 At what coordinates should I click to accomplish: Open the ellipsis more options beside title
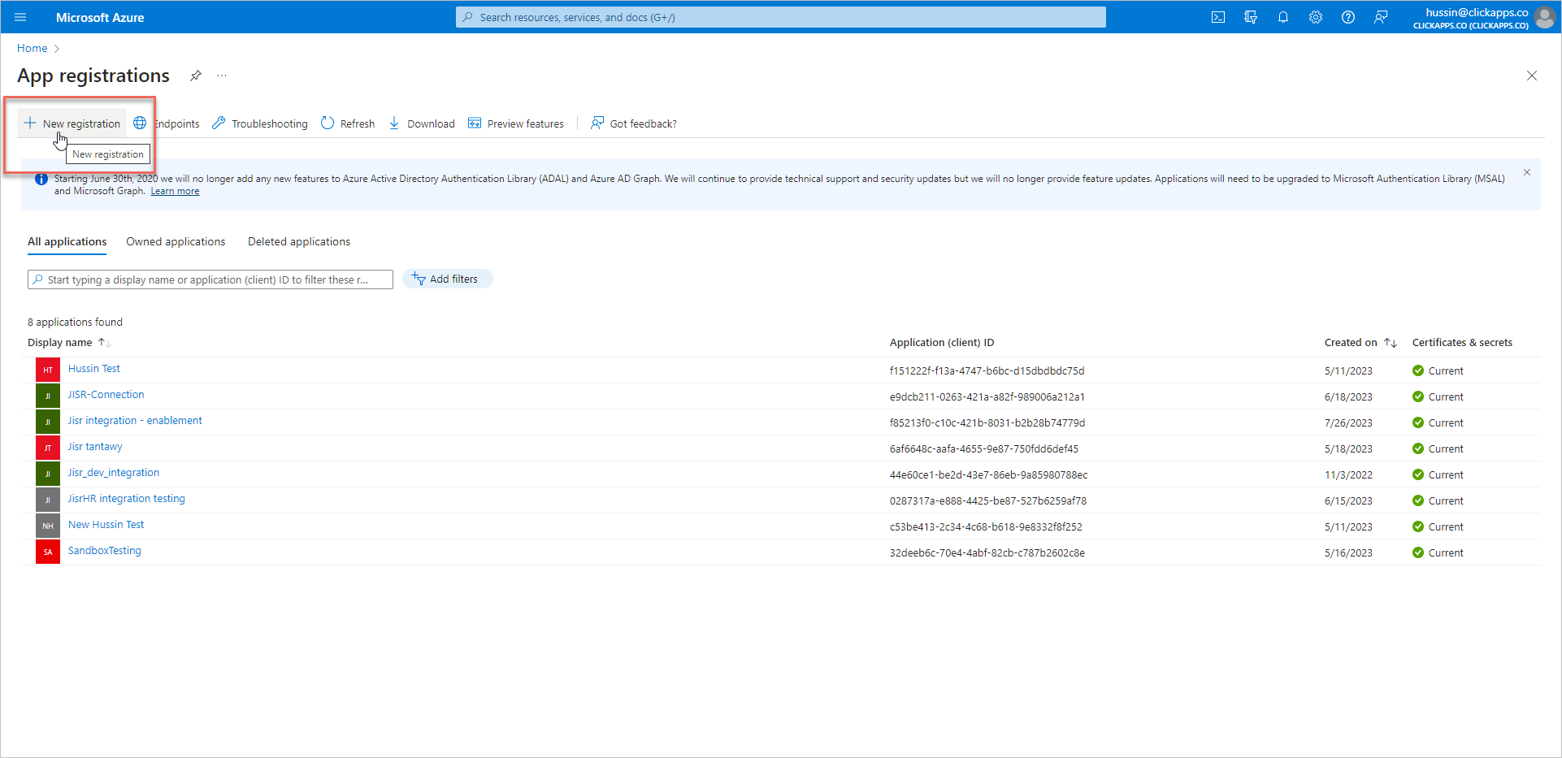click(222, 76)
